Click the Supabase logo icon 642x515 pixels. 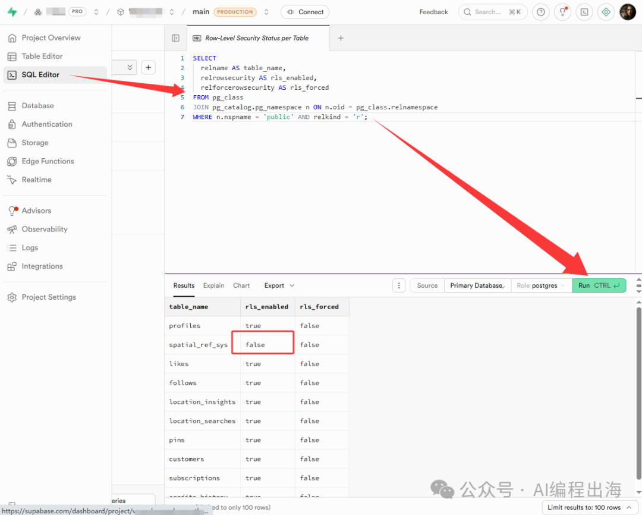coord(12,12)
